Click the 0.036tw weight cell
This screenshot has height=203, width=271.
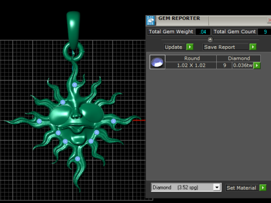point(243,65)
